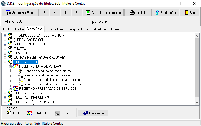Select DEDUCOES DA RECEITA BRUTA row text
This screenshot has width=201, height=126.
[40, 35]
